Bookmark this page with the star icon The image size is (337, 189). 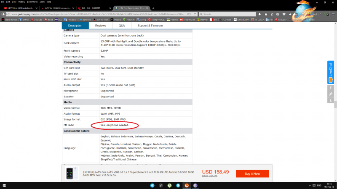(272, 14)
